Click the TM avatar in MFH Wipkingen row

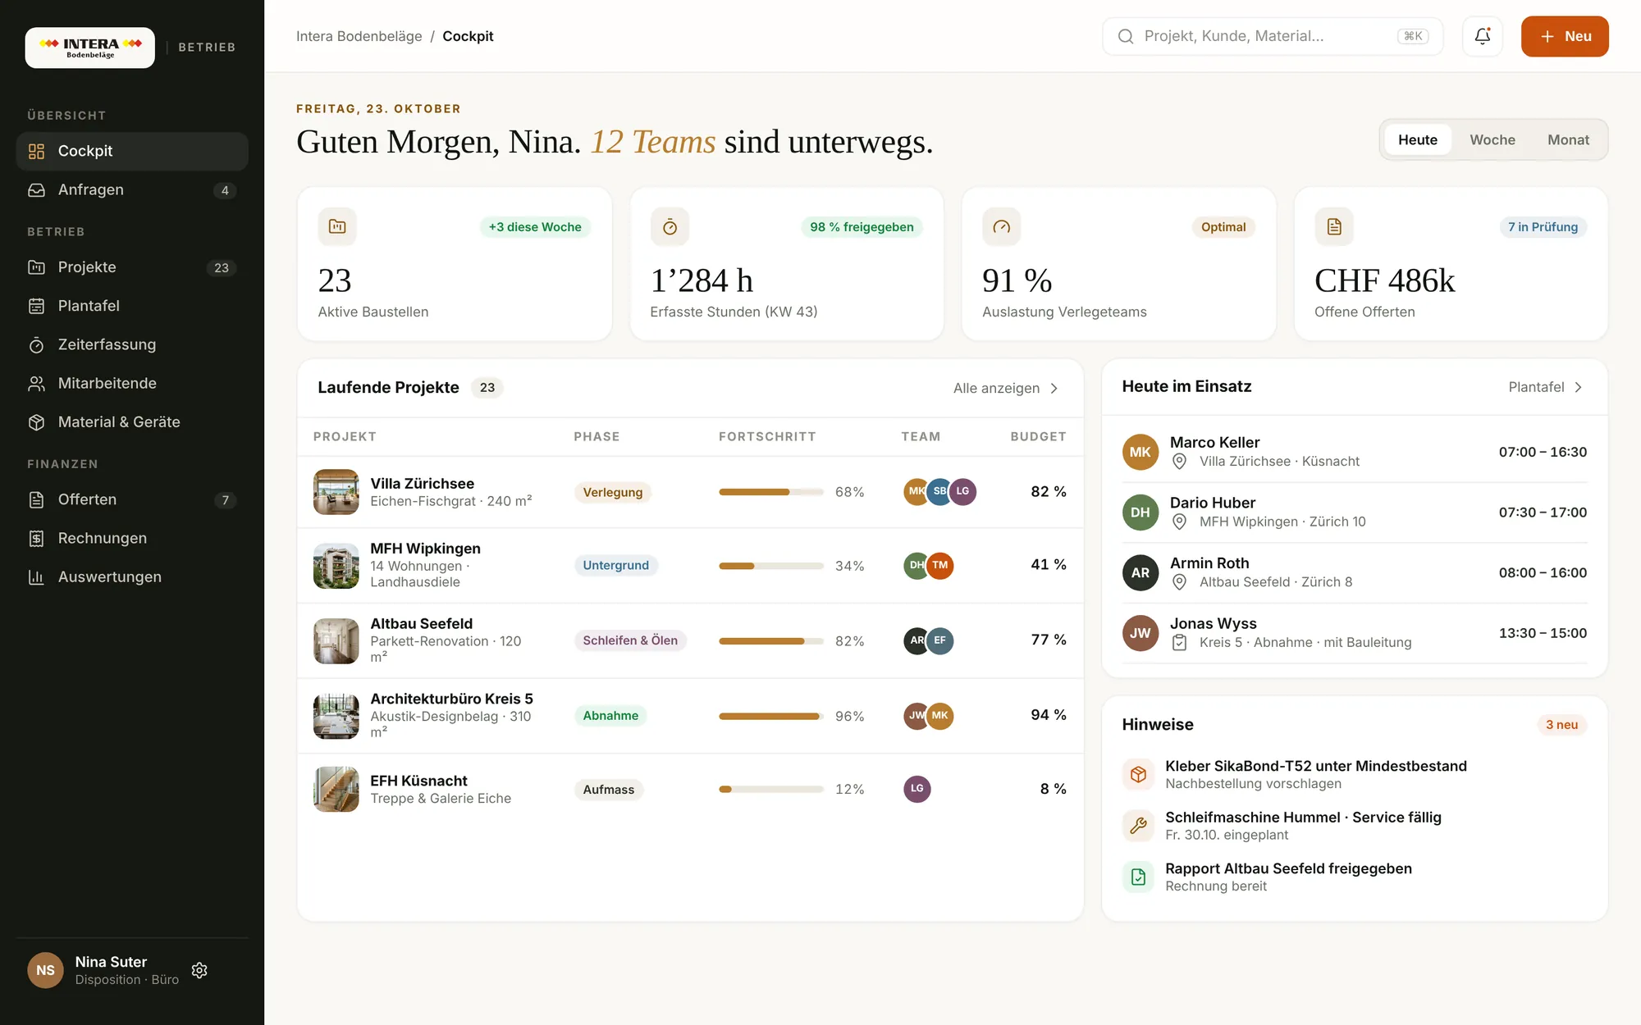940,565
